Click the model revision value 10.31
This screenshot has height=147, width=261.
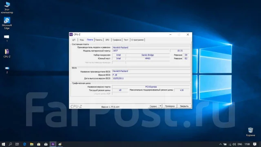(180, 51)
